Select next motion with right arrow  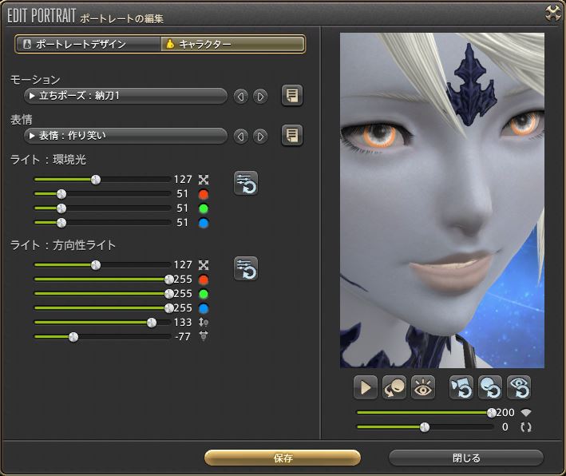(x=260, y=97)
